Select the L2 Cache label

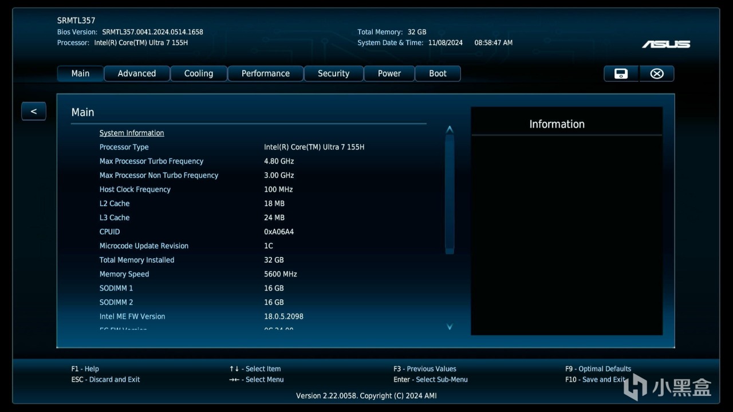115,204
